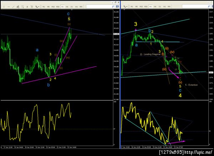The height and width of the screenshot is (156, 214).
Task: Select large yellow '3' label on right chart
Action: (136, 24)
